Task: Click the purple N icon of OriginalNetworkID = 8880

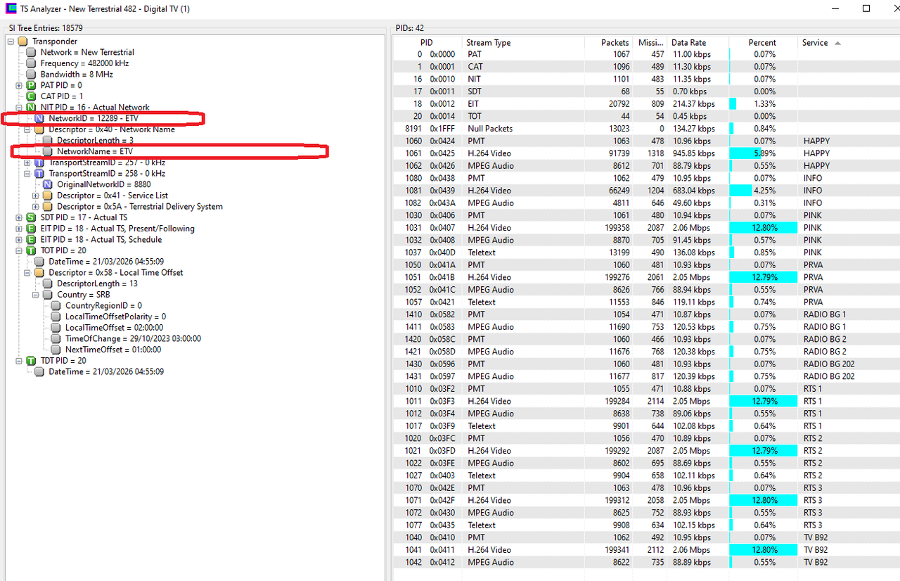Action: pos(48,184)
